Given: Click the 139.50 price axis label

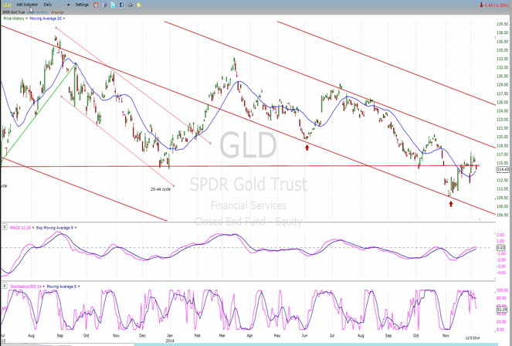Looking at the screenshot, I should (x=502, y=24).
